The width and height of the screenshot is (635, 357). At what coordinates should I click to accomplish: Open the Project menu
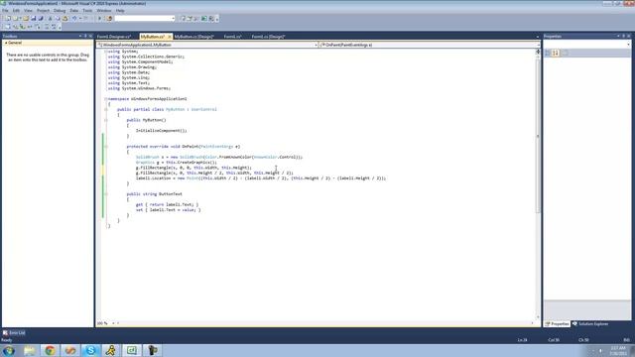tap(43, 11)
